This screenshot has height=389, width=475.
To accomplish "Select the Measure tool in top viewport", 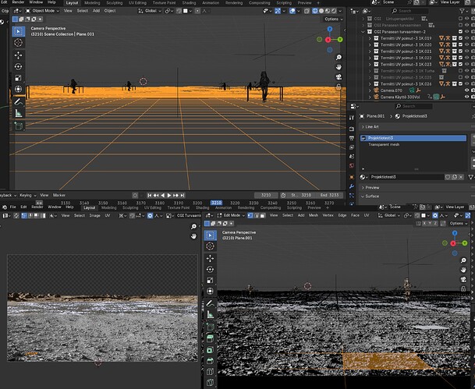I will pos(19,113).
